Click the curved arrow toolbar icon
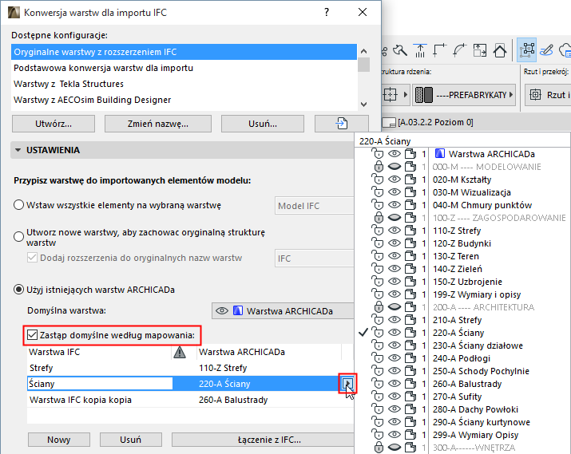 pos(459,50)
